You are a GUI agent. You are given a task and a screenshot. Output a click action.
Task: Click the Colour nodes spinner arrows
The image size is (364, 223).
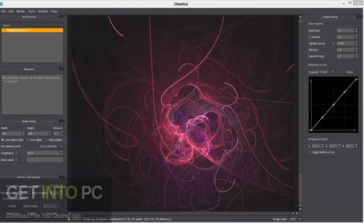(59, 206)
